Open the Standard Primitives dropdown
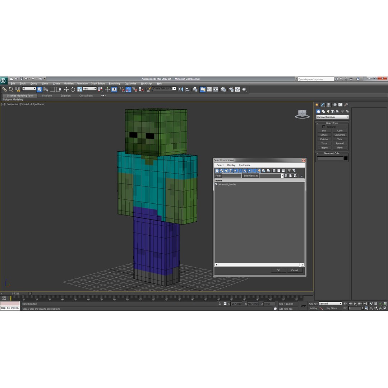This screenshot has height=388, width=388. click(332, 117)
